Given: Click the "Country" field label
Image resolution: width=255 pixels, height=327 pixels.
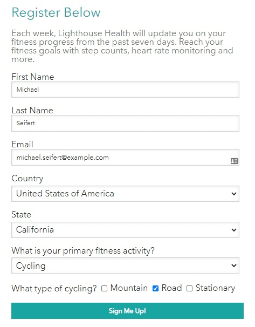Looking at the screenshot, I should pos(27,179).
